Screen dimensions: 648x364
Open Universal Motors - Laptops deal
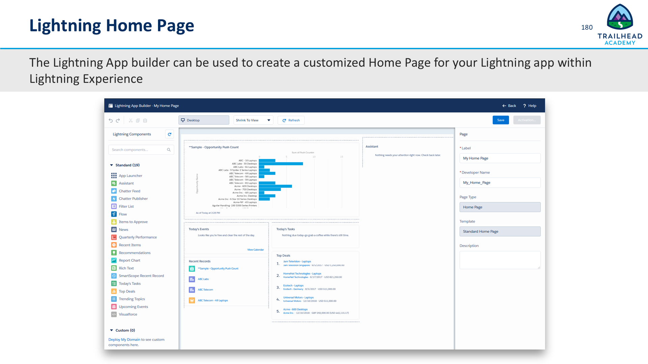click(x=298, y=298)
